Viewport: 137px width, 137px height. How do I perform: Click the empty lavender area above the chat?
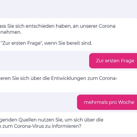click(x=68, y=9)
